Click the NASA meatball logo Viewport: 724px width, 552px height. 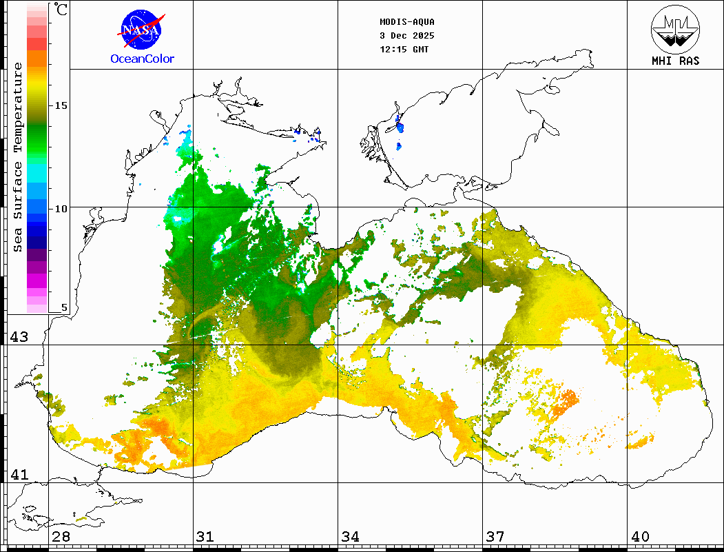click(142, 30)
